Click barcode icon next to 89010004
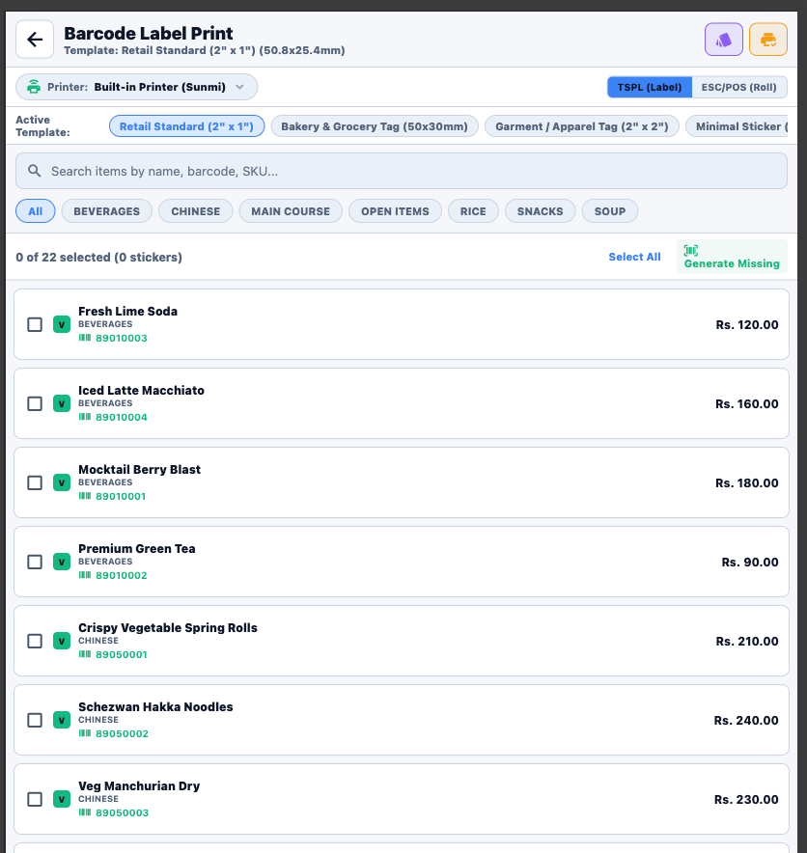 [x=85, y=417]
